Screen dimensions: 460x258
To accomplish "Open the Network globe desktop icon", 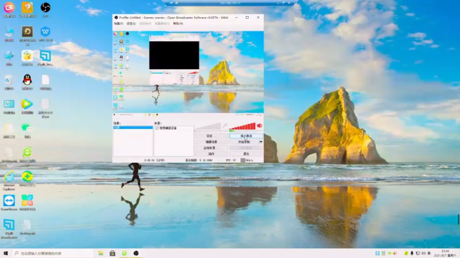I will click(x=9, y=56).
